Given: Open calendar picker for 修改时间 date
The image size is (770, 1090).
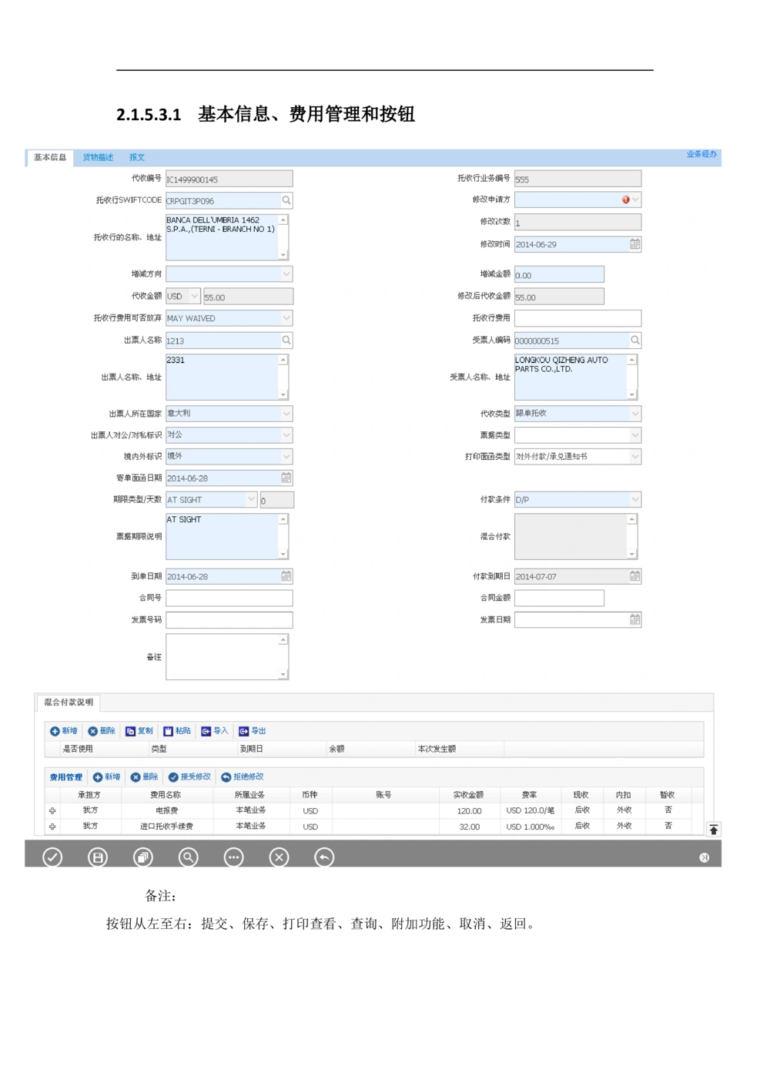Looking at the screenshot, I should coord(634,244).
